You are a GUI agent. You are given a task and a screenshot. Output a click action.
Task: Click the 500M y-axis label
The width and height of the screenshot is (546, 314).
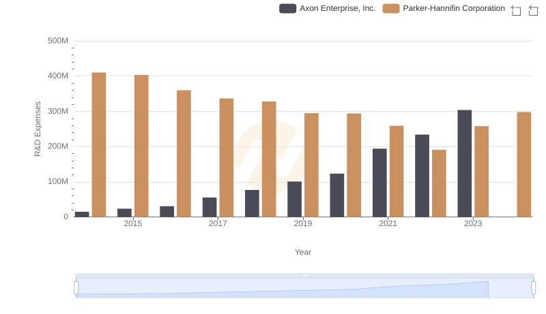pyautogui.click(x=58, y=41)
